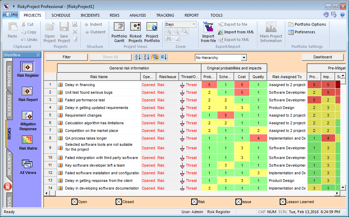
Task: Click the Indent command
Action: tap(93, 24)
